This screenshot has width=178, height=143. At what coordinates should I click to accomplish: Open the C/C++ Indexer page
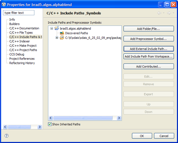pos(19,41)
